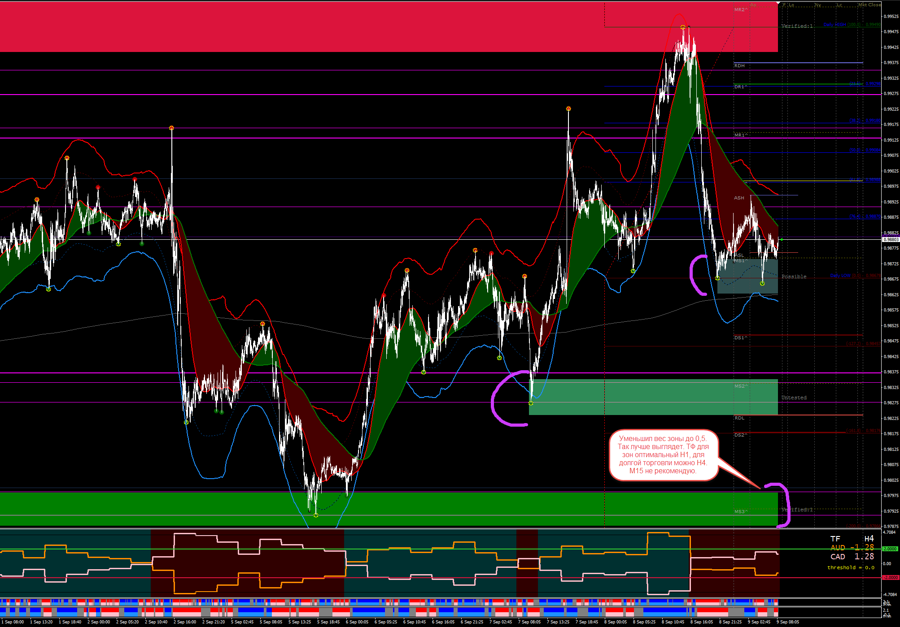Click the 6 Sep 00:05 time label
This screenshot has height=627, width=900.
tap(357, 622)
